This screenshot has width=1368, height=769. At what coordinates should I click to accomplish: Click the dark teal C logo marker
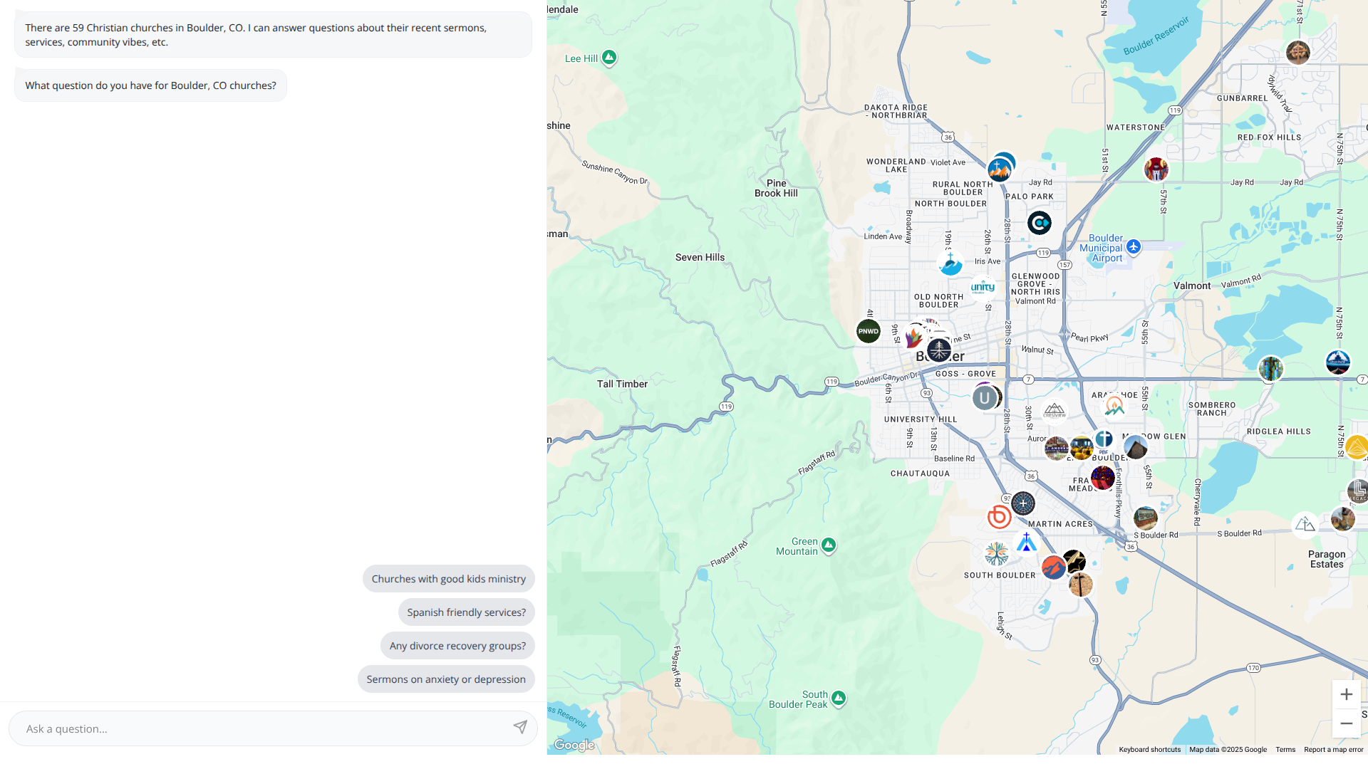pos(1039,223)
